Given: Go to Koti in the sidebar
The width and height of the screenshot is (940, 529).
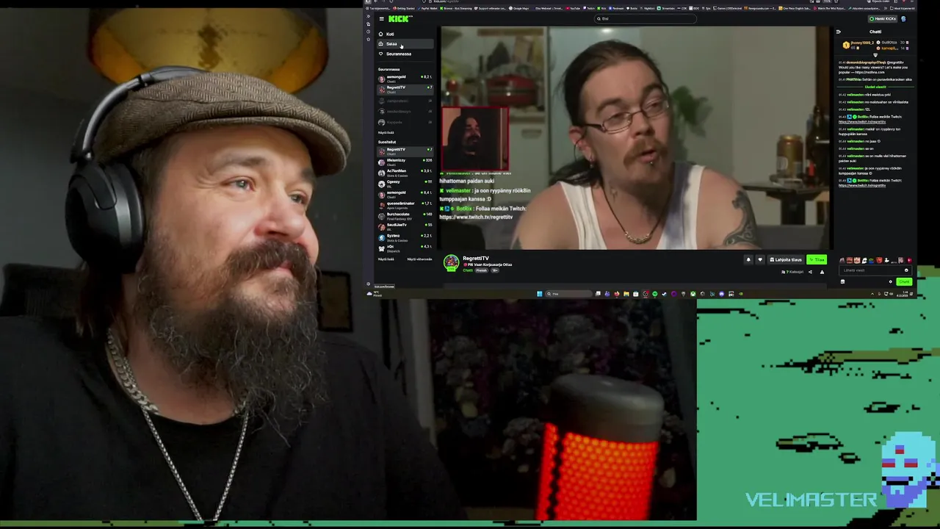Looking at the screenshot, I should [x=405, y=34].
